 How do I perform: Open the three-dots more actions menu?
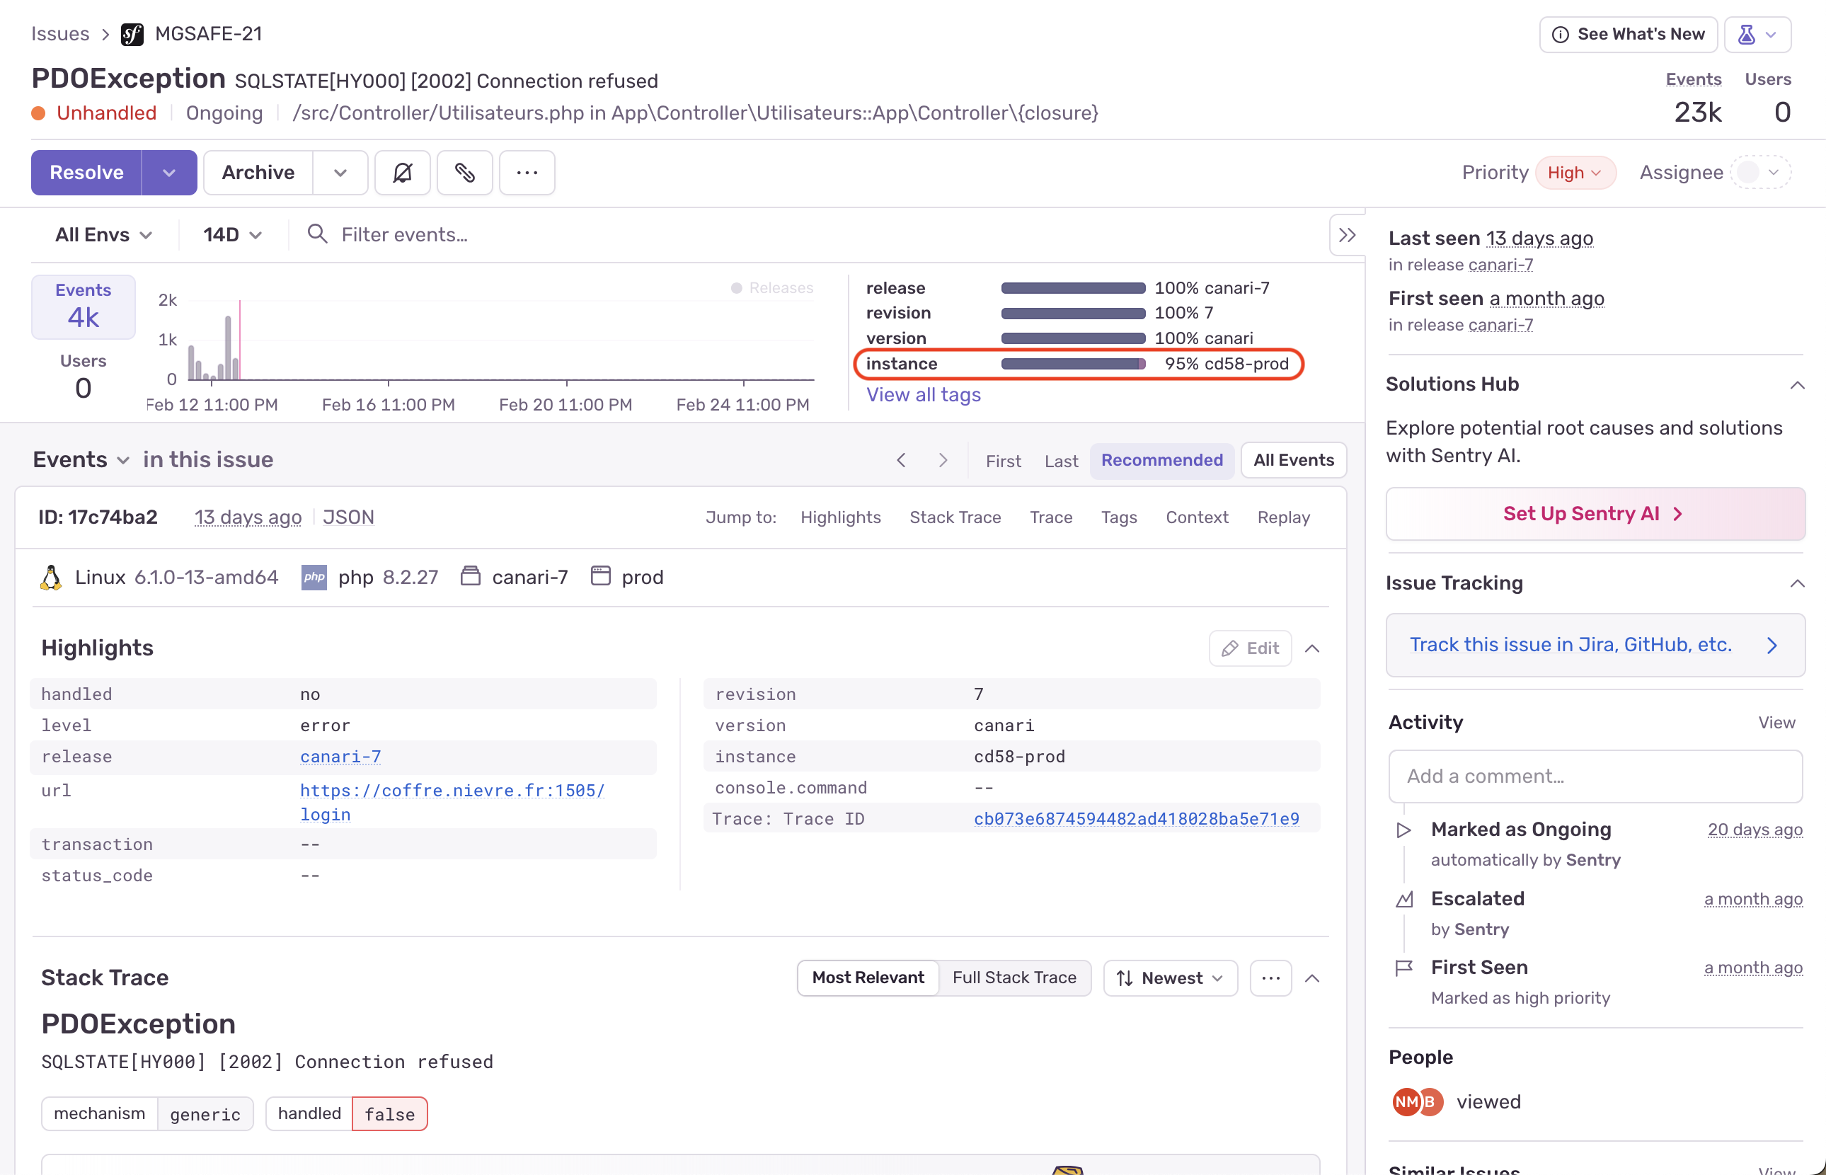527,173
